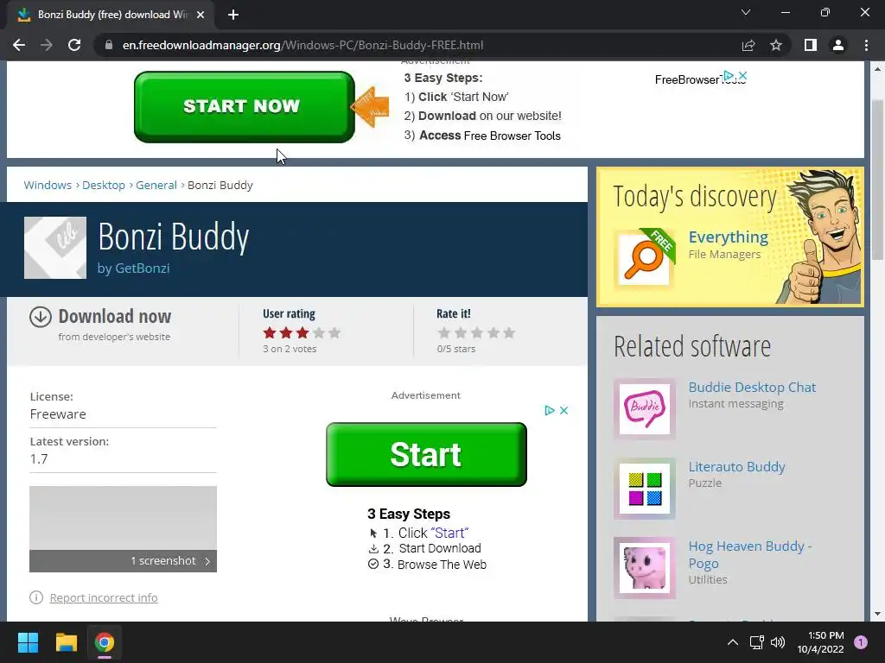
Task: Open tab search chevron in title bar
Action: pos(746,12)
